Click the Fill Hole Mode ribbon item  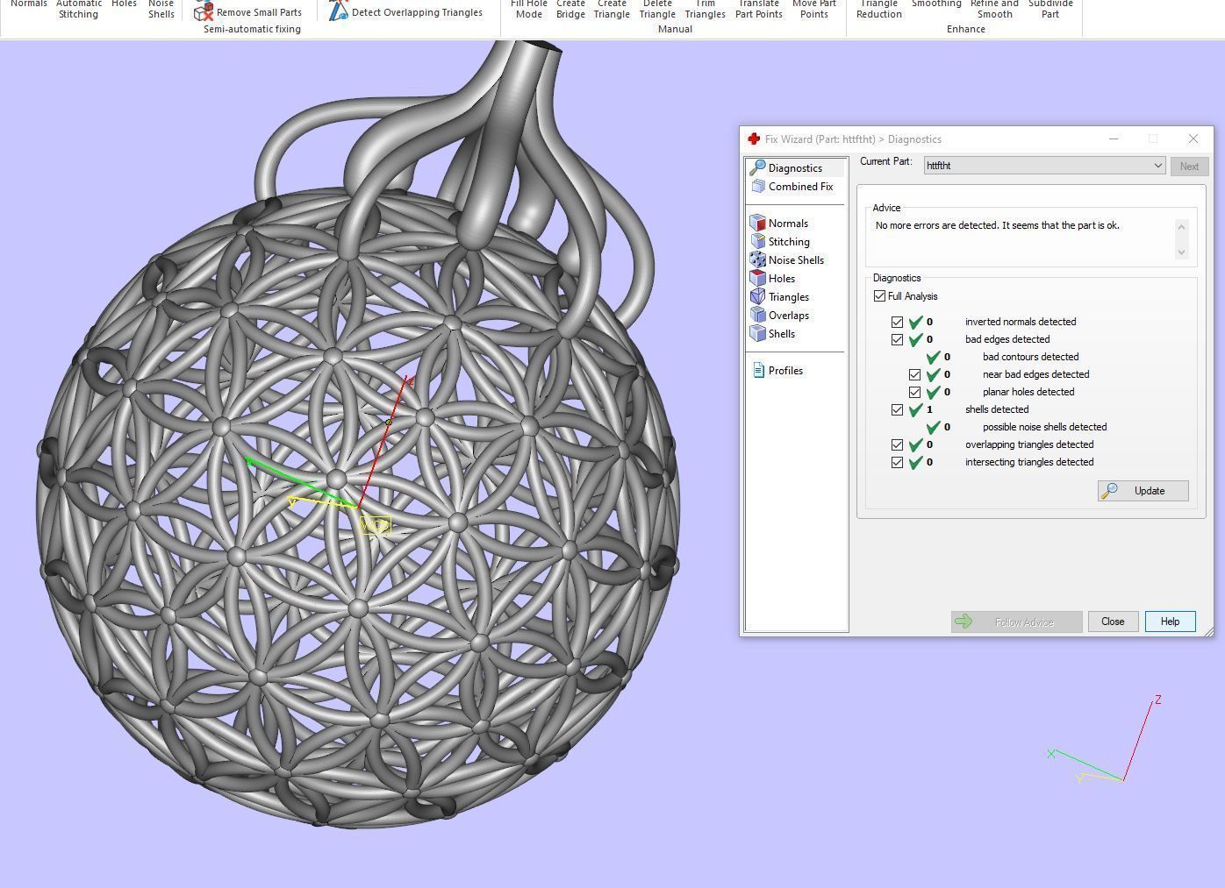click(x=529, y=9)
